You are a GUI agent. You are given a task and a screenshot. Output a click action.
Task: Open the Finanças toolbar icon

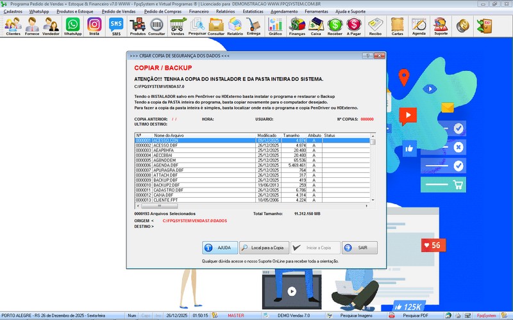point(297,26)
